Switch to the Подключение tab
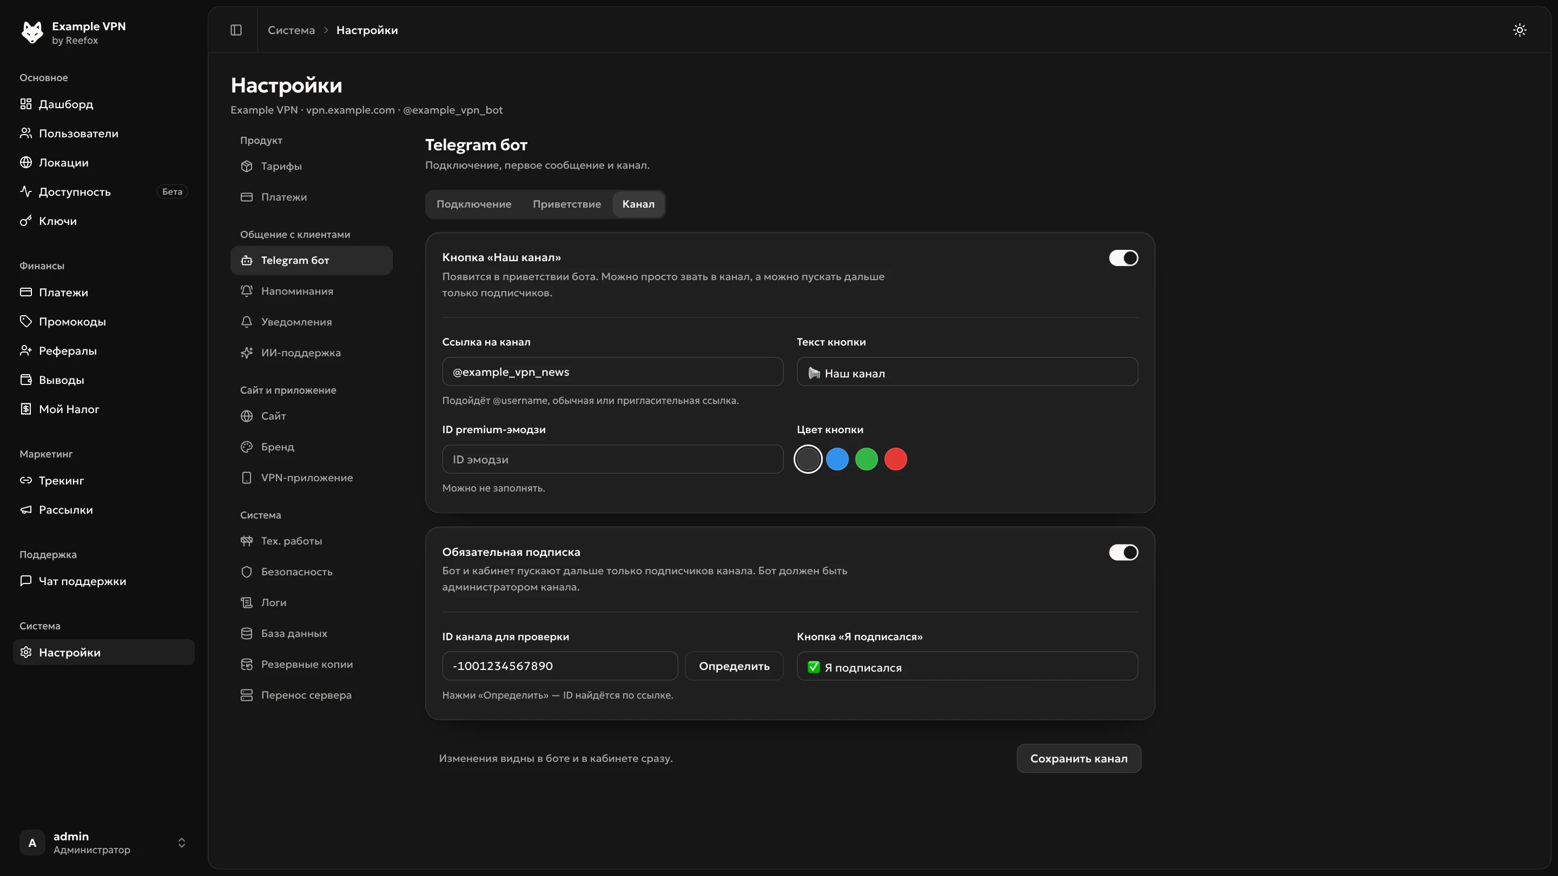The image size is (1558, 876). coord(473,204)
